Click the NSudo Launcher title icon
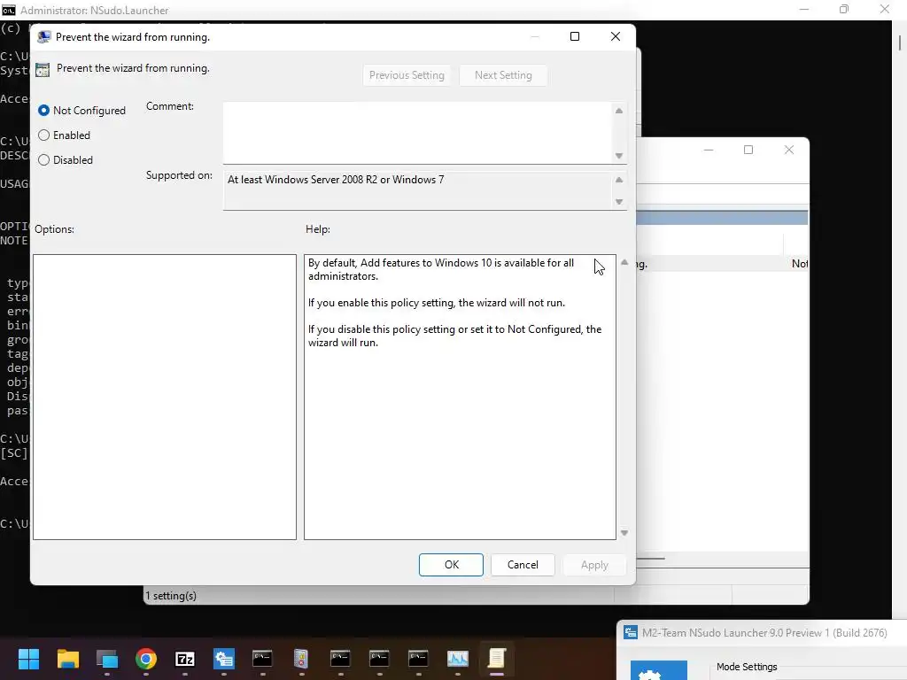 click(x=631, y=632)
